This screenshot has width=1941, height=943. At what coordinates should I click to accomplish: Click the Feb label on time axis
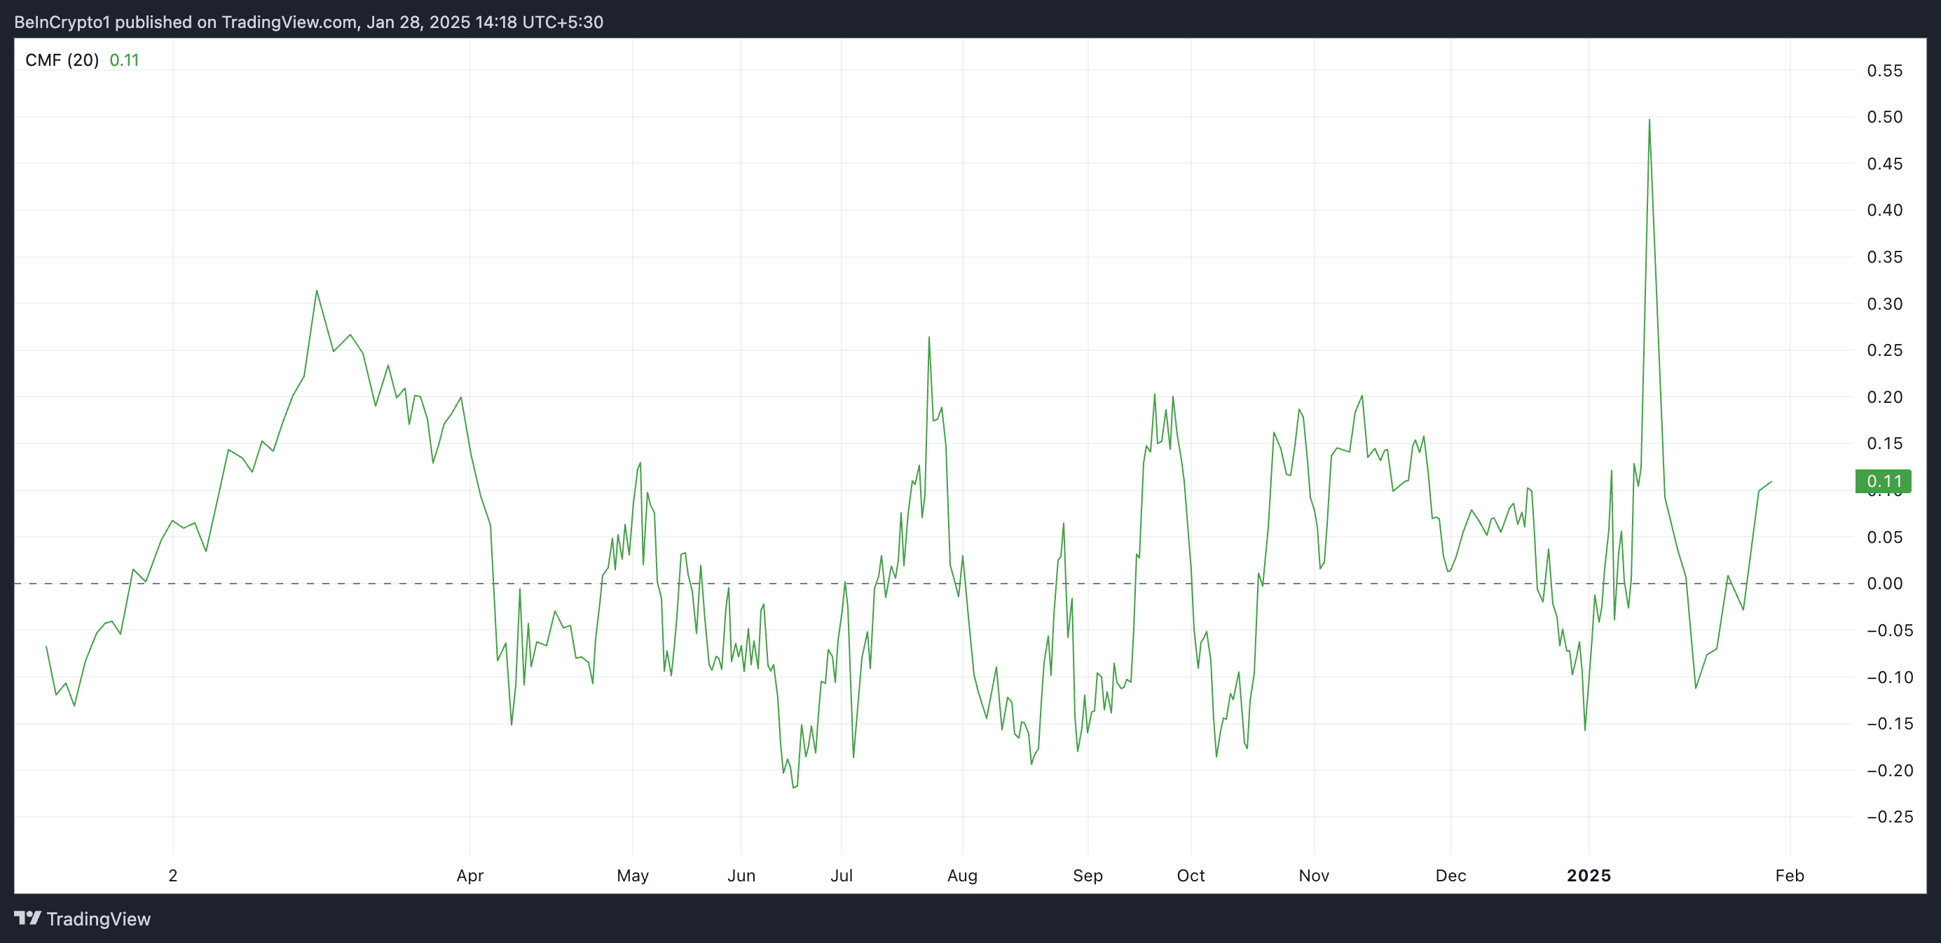[x=1790, y=875]
